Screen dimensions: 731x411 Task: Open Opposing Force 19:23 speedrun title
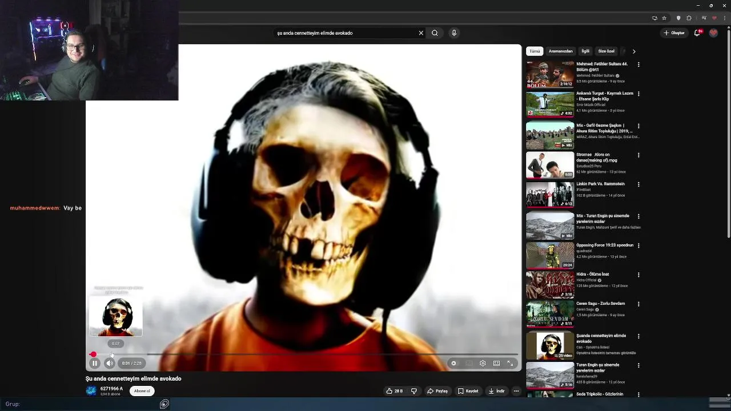605,245
